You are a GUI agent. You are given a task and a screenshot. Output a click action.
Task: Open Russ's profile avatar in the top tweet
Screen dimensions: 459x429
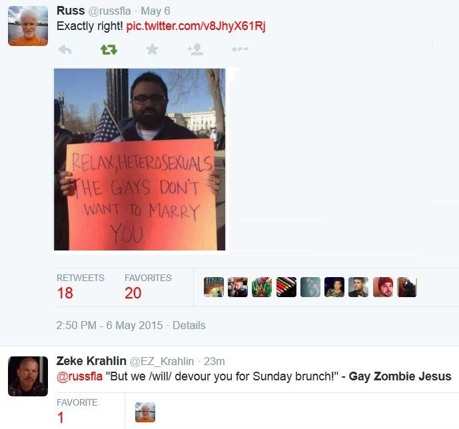pyautogui.click(x=28, y=26)
